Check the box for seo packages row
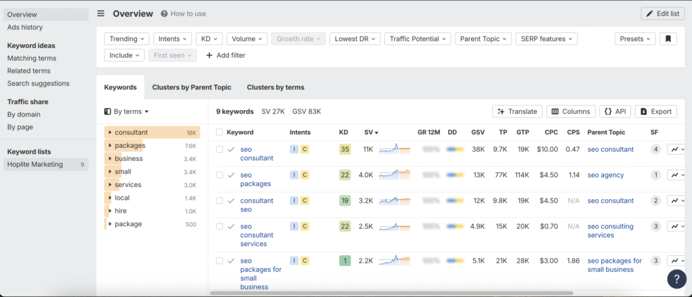The height and width of the screenshot is (297, 692). tap(220, 175)
